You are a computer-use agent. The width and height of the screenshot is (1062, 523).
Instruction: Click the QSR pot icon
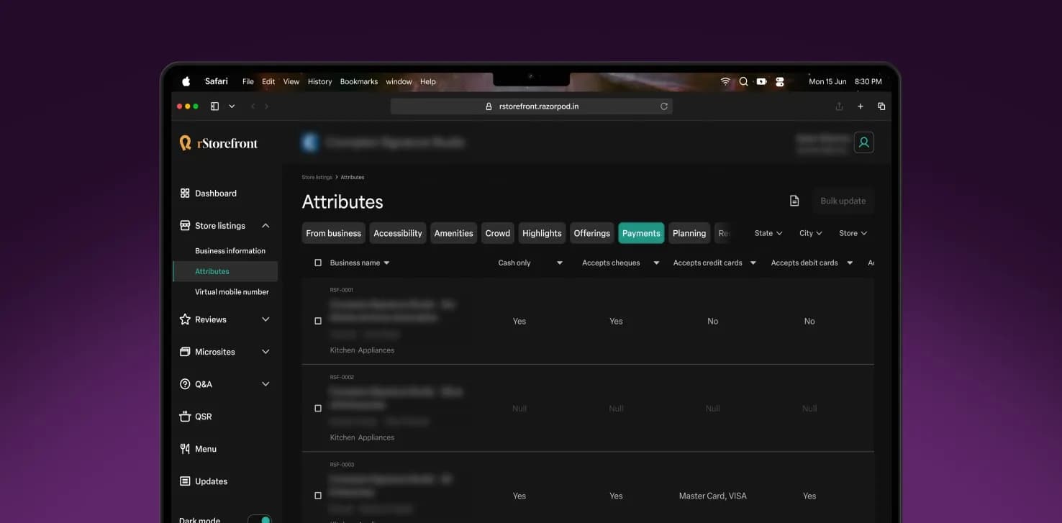185,417
